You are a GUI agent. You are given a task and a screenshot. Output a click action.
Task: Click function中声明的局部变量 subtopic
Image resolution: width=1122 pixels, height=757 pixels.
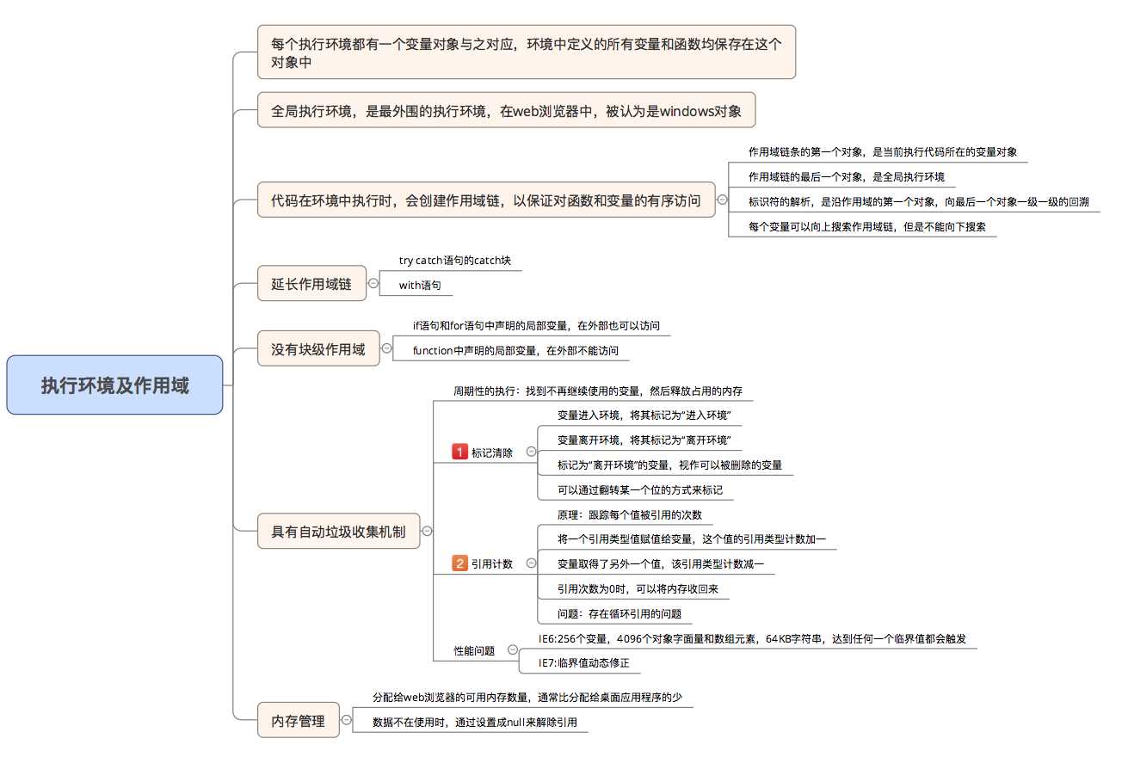coord(515,351)
